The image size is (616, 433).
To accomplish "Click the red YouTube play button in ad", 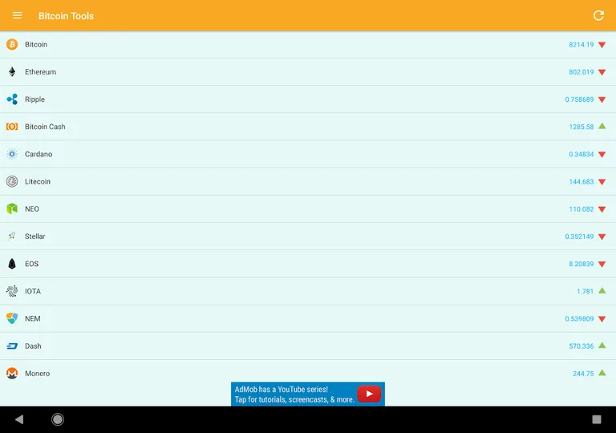I will coord(369,394).
